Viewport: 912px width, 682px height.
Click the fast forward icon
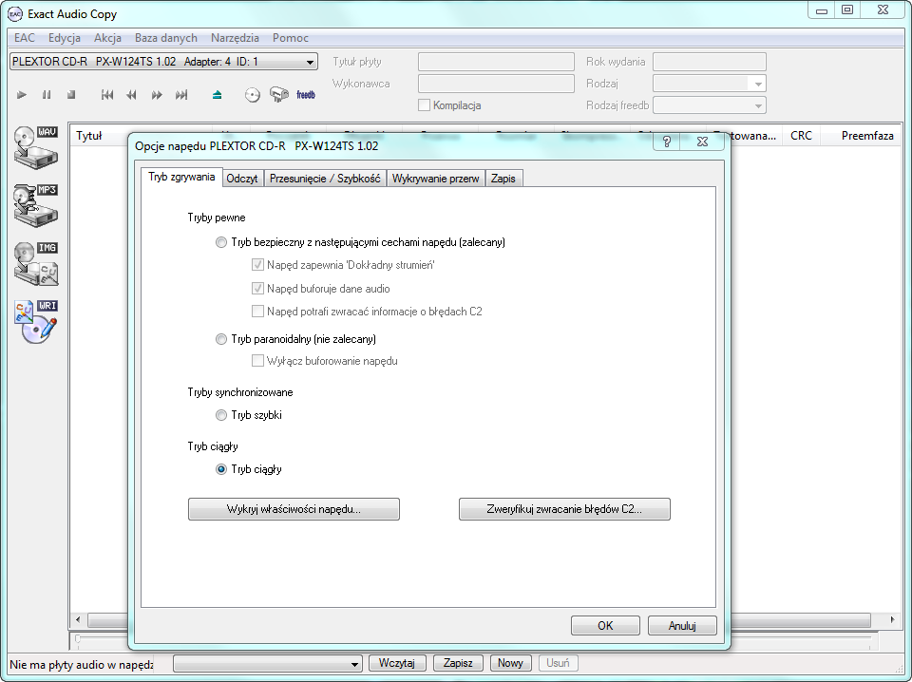pos(157,95)
